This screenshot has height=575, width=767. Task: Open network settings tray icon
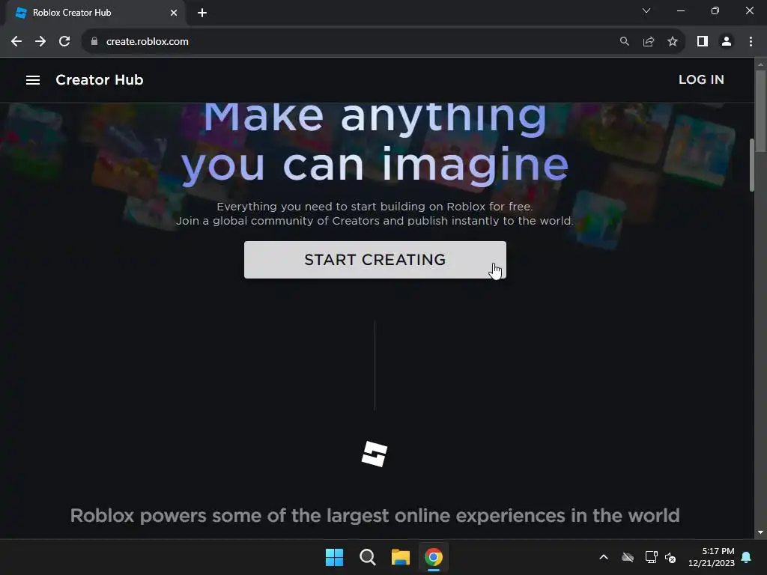point(651,557)
